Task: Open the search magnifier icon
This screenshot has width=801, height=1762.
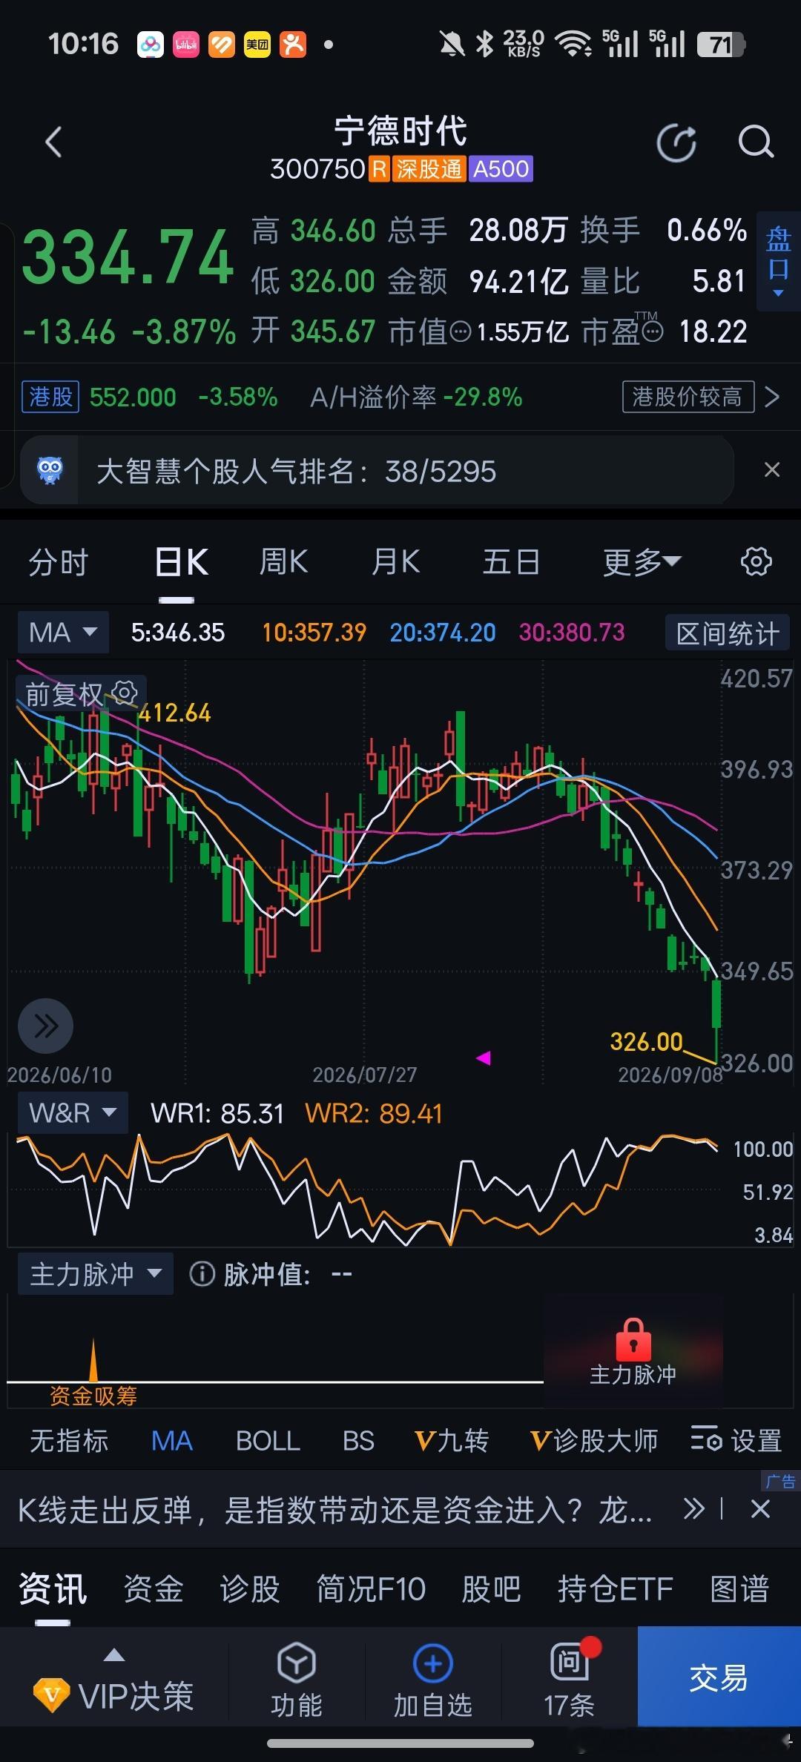Action: pos(756,142)
